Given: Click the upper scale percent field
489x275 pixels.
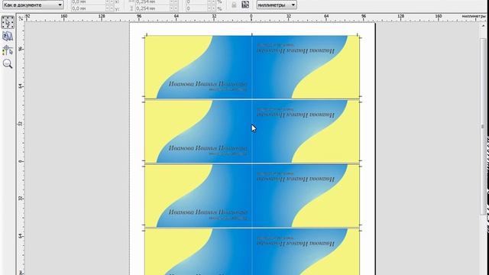Looking at the screenshot, I should (196, 2).
